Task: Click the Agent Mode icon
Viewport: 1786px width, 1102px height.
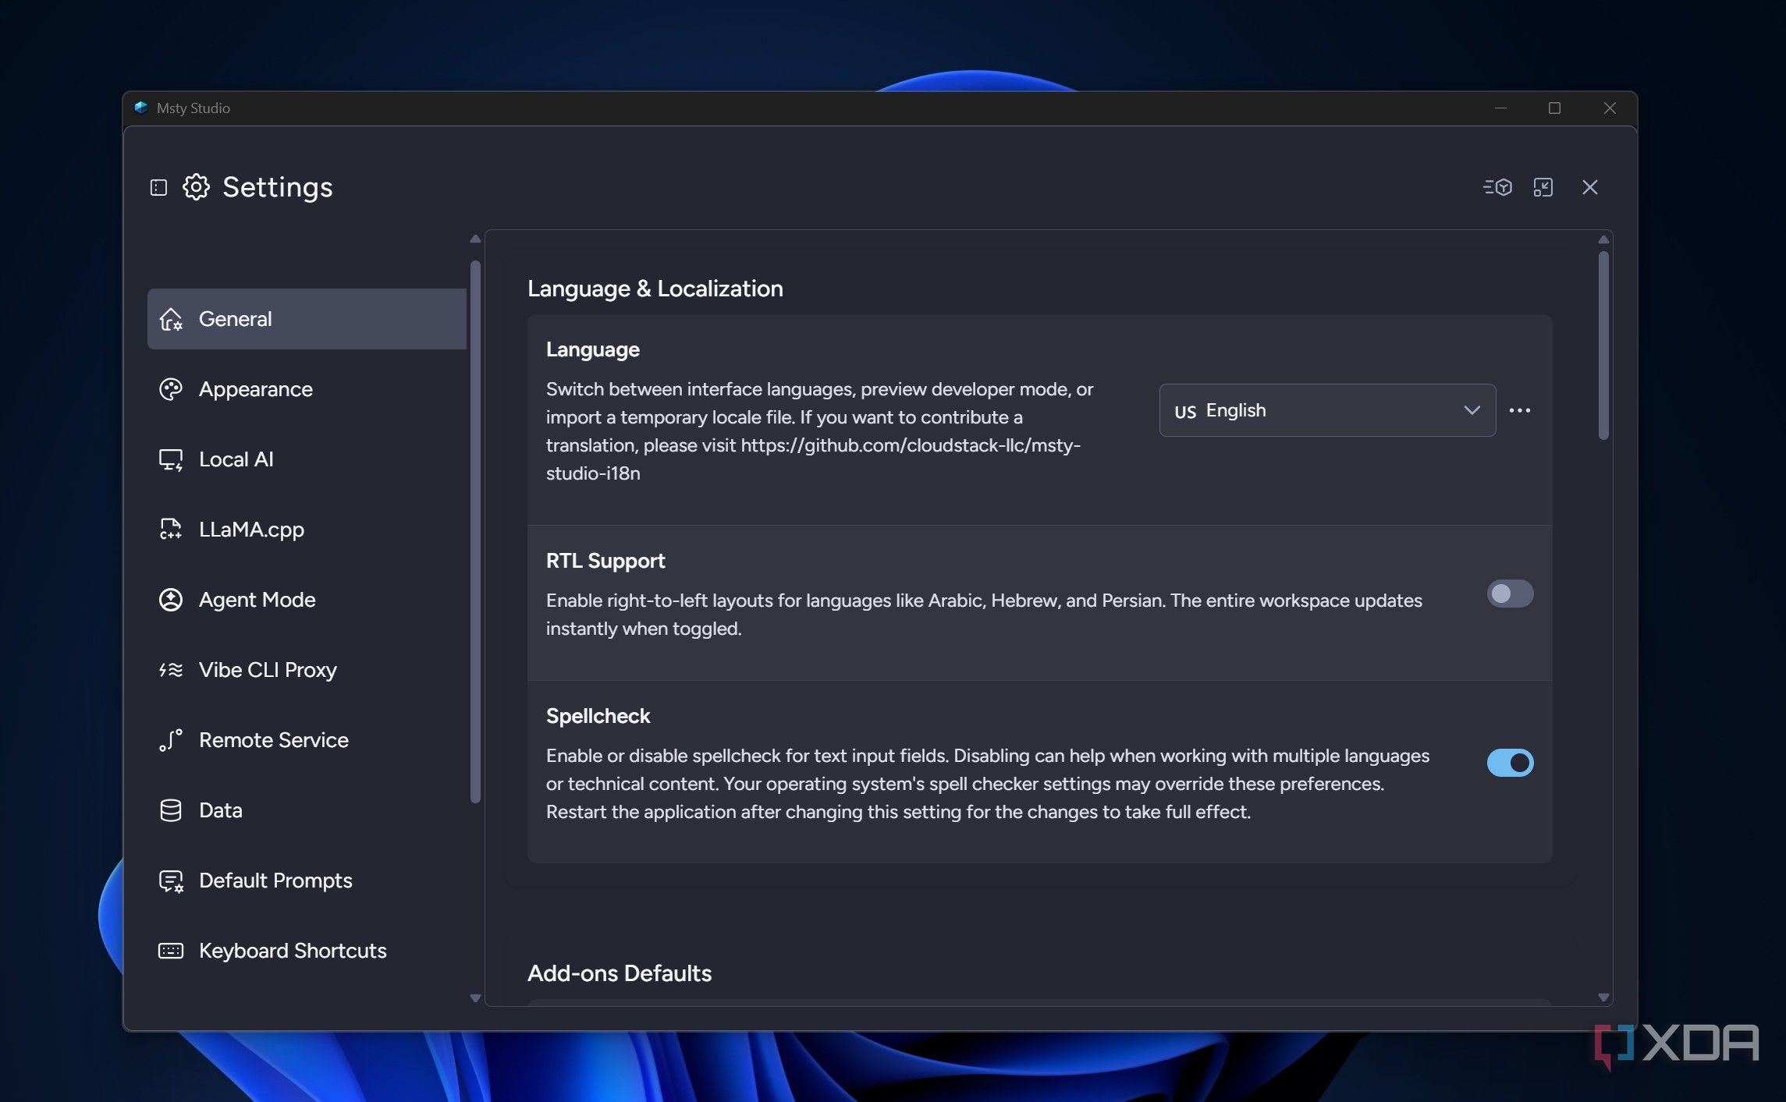Action: [x=171, y=600]
